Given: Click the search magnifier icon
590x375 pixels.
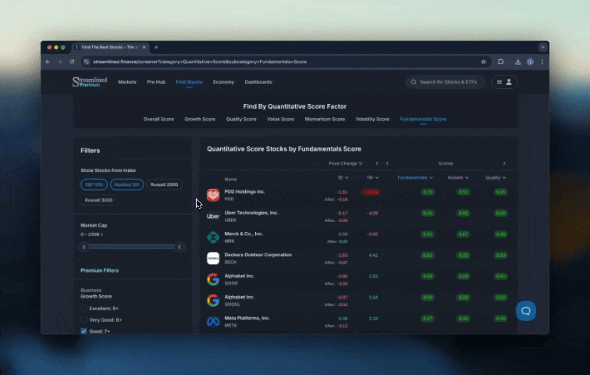Looking at the screenshot, I should [x=414, y=82].
